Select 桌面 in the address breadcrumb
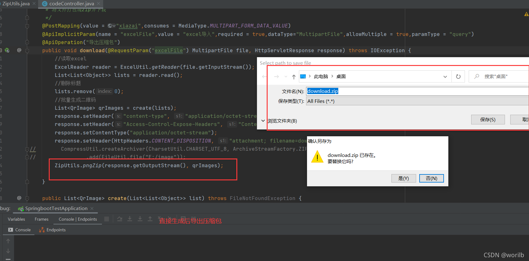Image resolution: width=529 pixels, height=261 pixels. (341, 77)
